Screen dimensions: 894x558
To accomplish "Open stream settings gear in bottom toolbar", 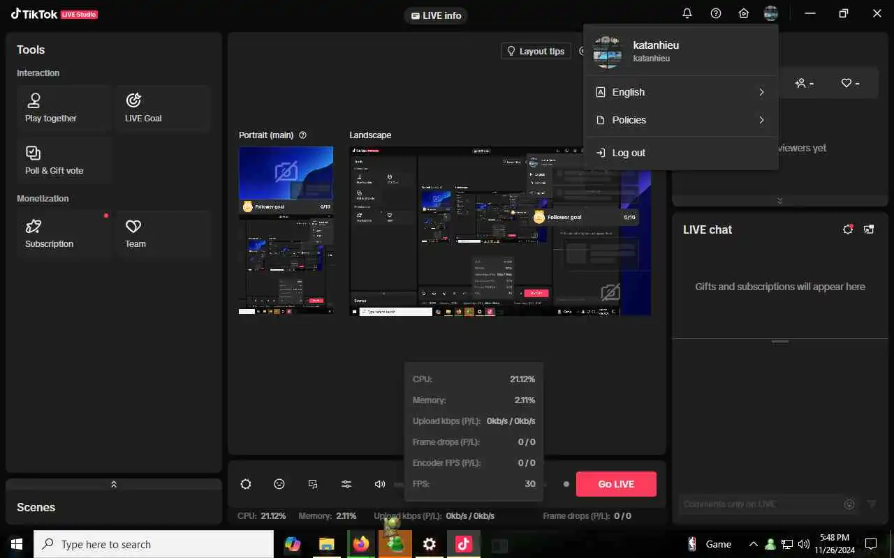I will tap(246, 484).
